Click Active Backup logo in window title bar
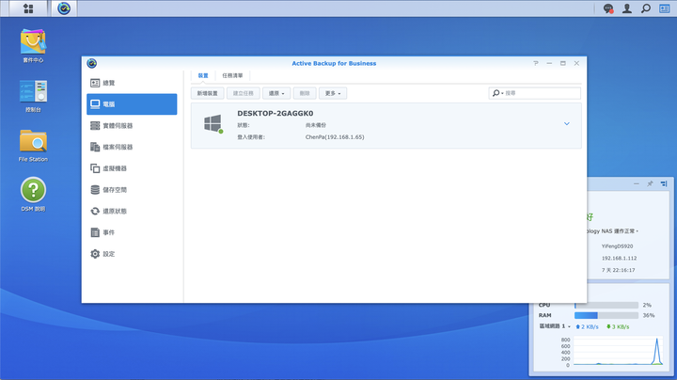Screen dimensions: 677x380 coord(91,63)
